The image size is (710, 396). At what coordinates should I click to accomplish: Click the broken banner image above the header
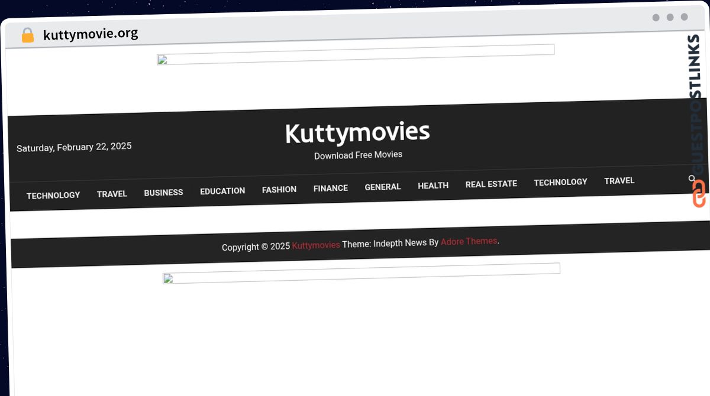pos(356,54)
